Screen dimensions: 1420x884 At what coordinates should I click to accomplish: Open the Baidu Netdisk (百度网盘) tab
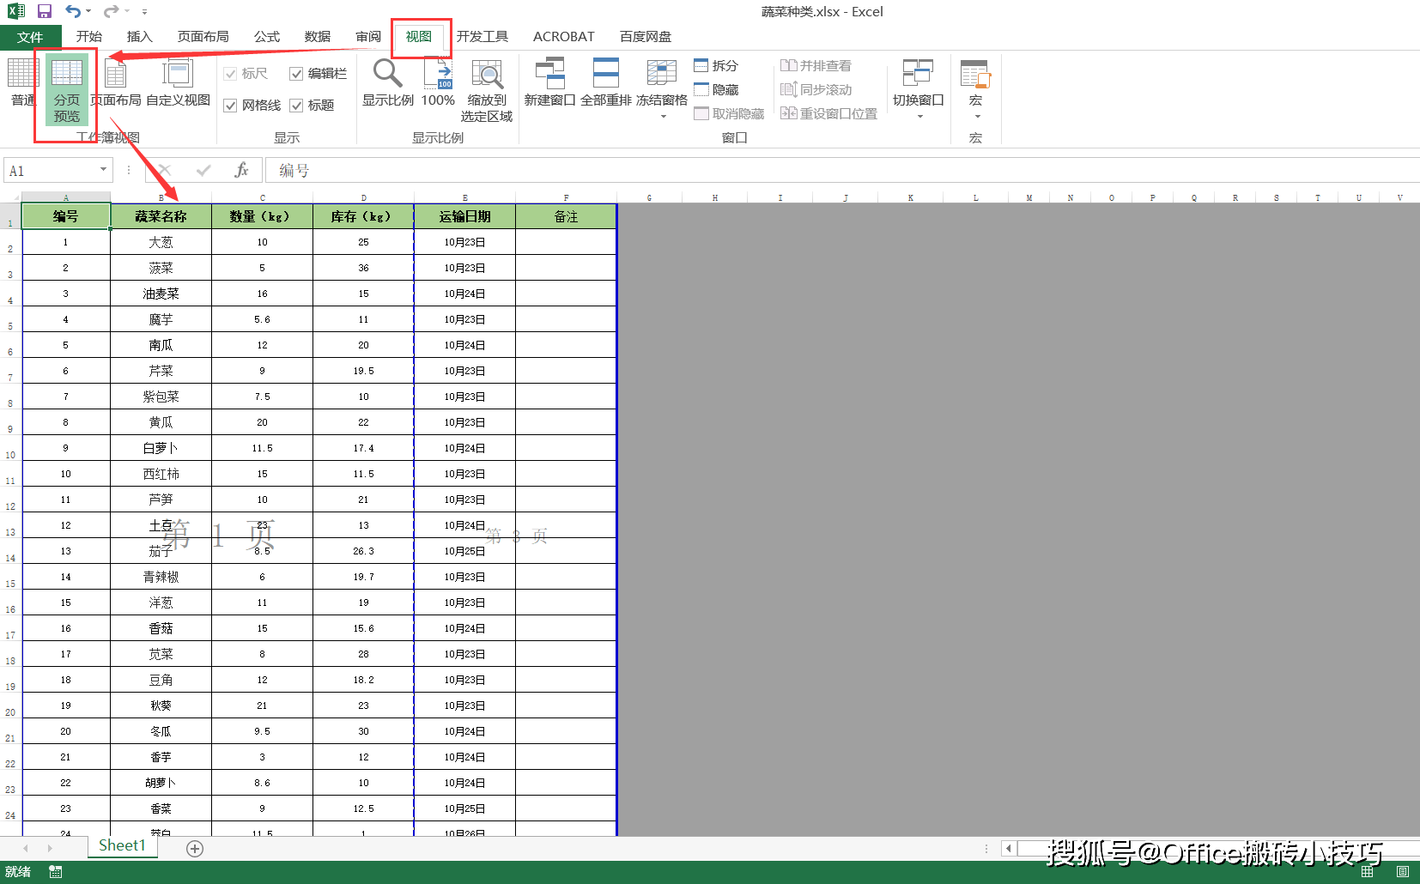click(x=645, y=37)
